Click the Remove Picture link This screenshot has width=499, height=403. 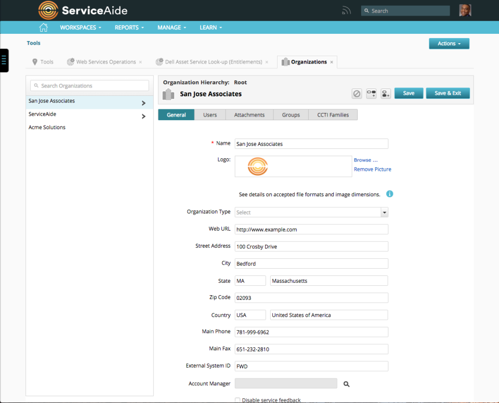point(372,169)
